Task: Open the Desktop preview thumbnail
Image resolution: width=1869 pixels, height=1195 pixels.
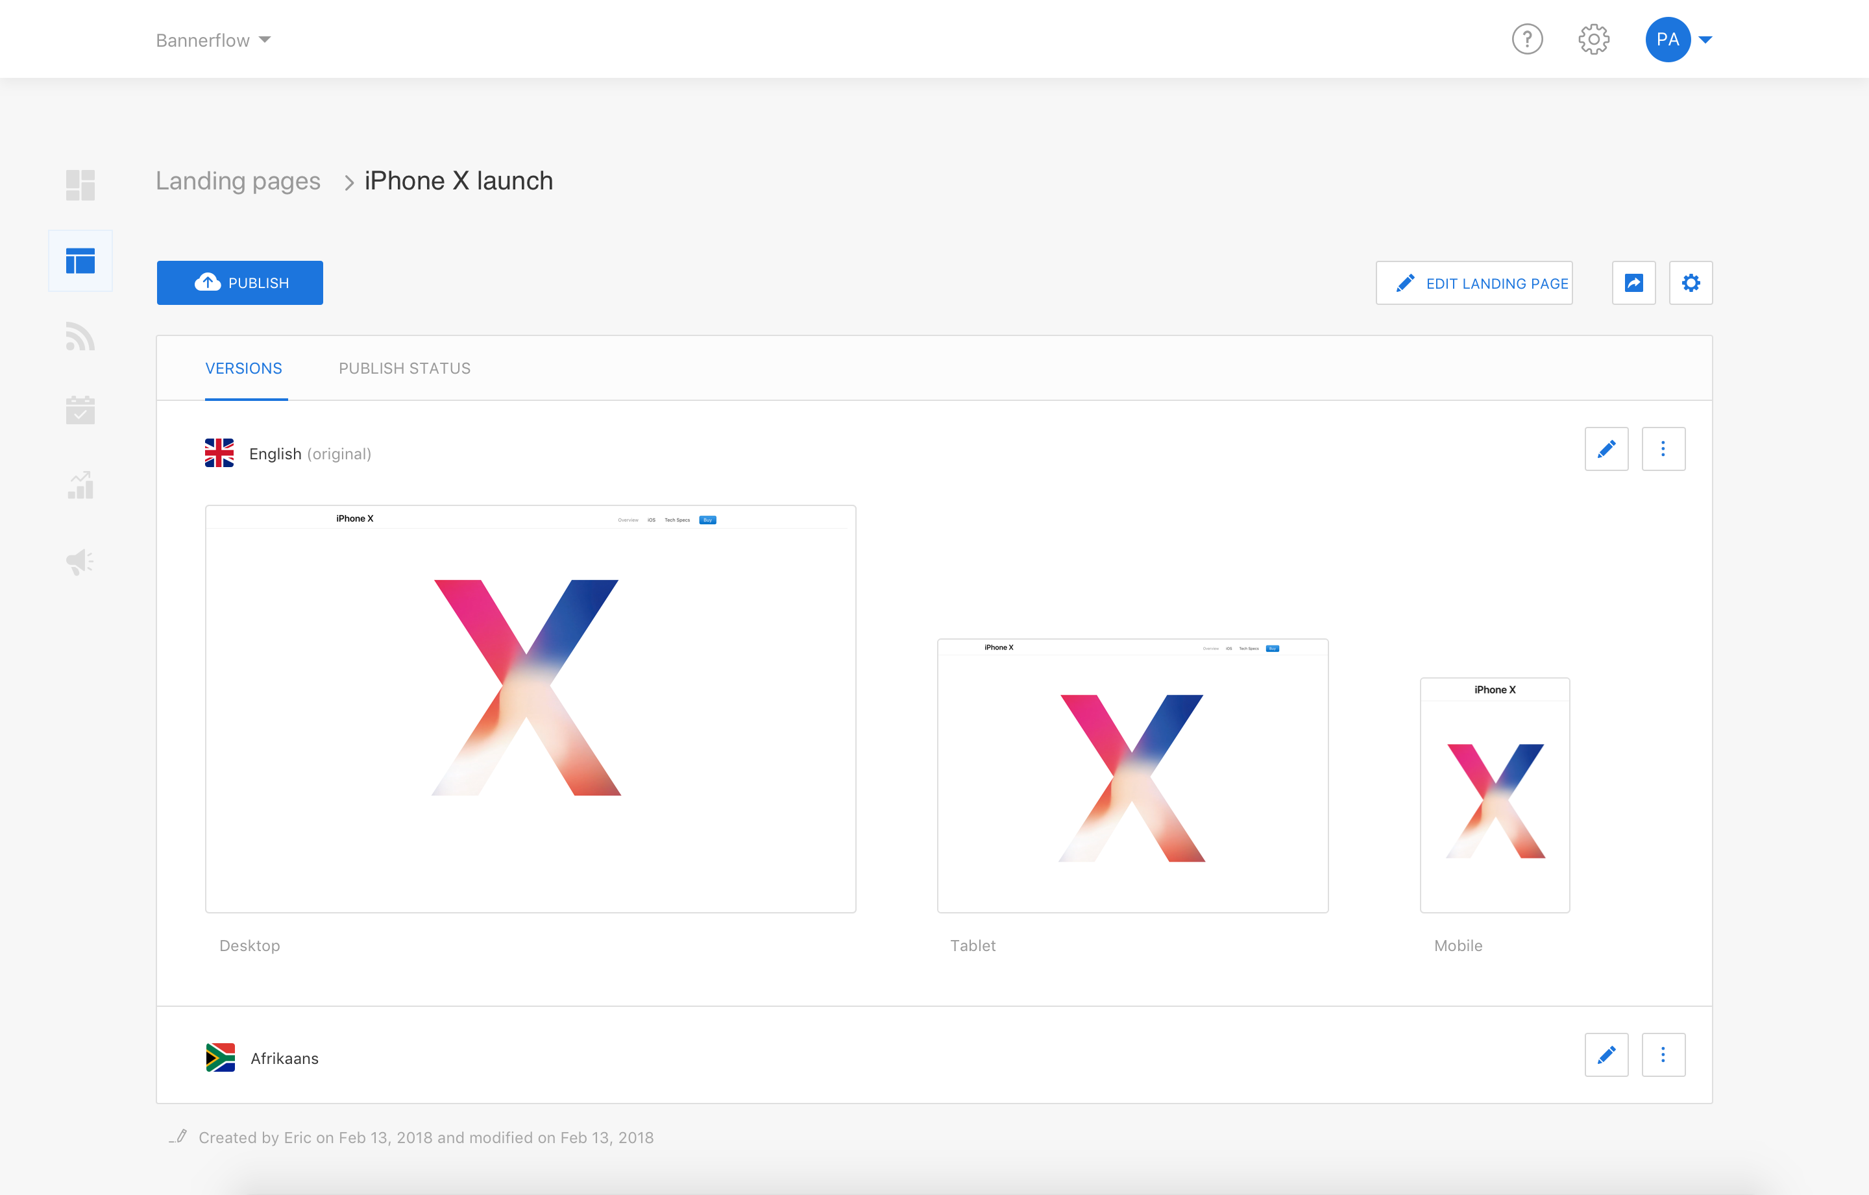Action: click(530, 708)
